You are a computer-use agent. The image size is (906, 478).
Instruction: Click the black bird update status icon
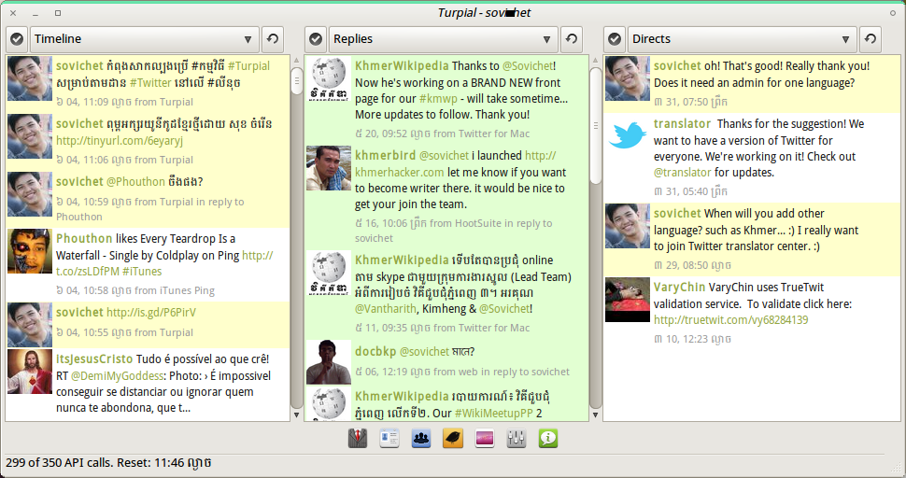[x=453, y=439]
